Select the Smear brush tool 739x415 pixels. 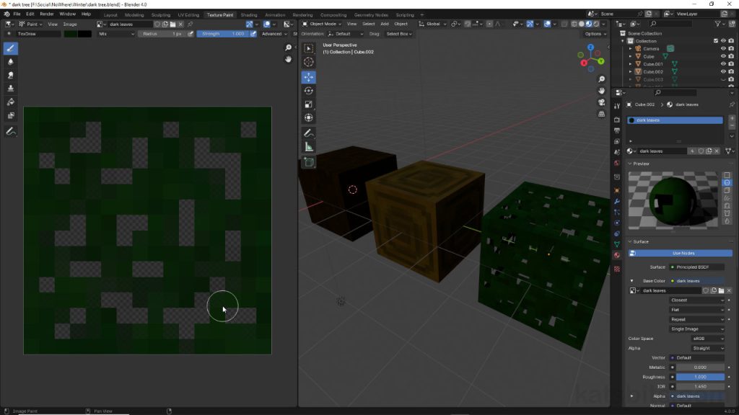tap(10, 75)
